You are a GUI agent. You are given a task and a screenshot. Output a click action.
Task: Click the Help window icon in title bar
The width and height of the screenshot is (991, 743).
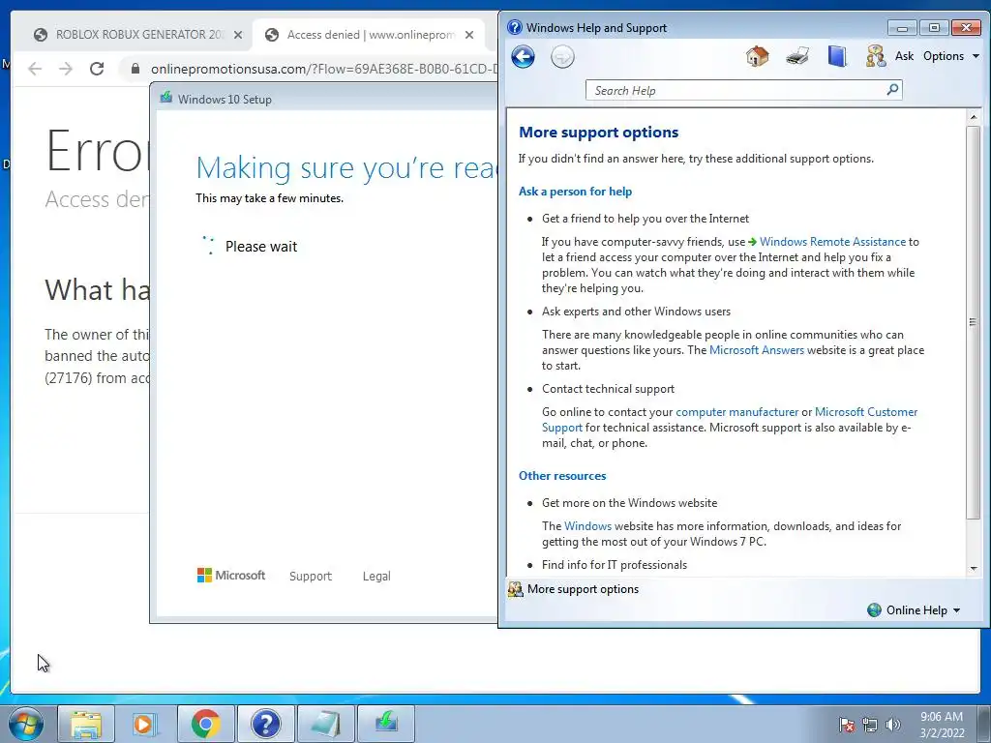[x=515, y=27]
